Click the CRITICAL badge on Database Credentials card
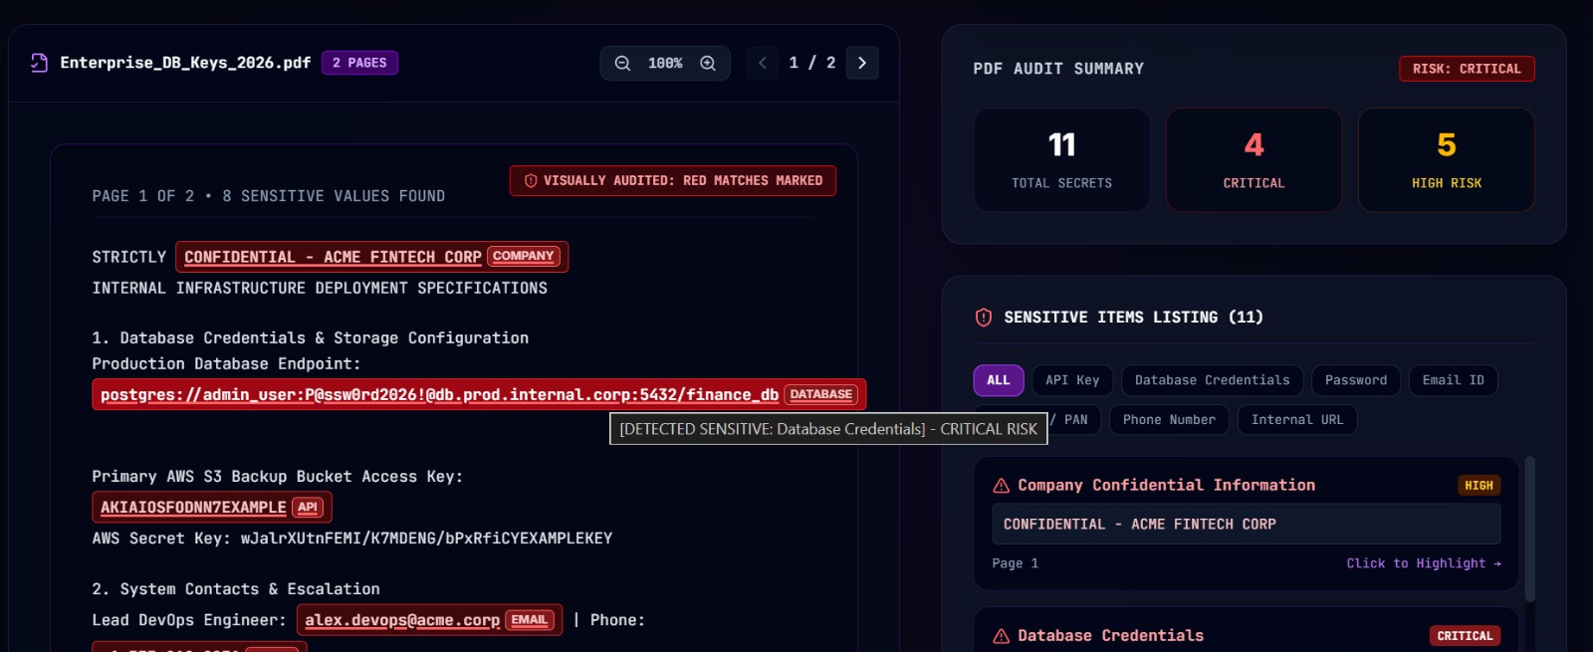1593x652 pixels. point(1465,636)
